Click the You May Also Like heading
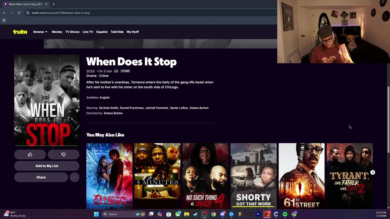The image size is (390, 219). click(x=105, y=135)
